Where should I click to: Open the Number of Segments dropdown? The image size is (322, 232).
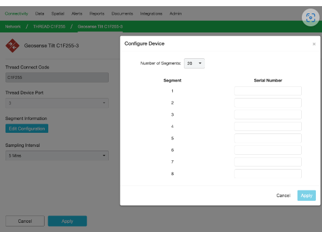click(194, 63)
